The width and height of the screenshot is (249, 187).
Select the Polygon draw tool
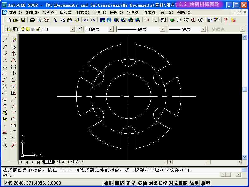pyautogui.click(x=5, y=66)
